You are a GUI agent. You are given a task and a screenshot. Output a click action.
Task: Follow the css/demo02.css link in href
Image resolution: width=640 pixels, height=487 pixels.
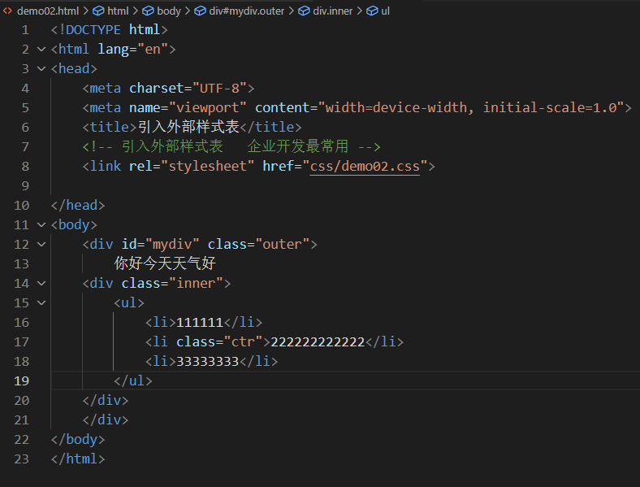point(365,167)
